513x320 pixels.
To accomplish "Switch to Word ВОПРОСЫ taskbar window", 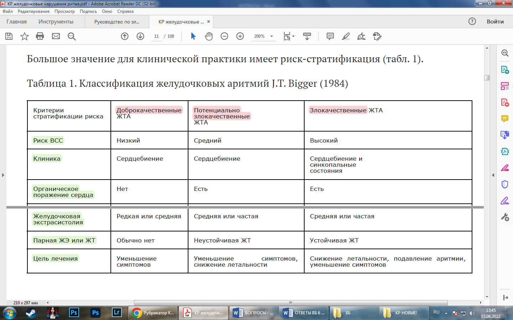I will pos(253,313).
